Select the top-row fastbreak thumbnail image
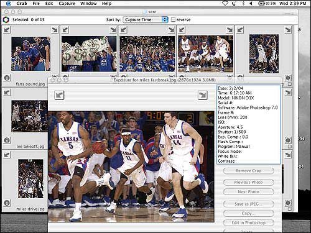 click(x=205, y=54)
